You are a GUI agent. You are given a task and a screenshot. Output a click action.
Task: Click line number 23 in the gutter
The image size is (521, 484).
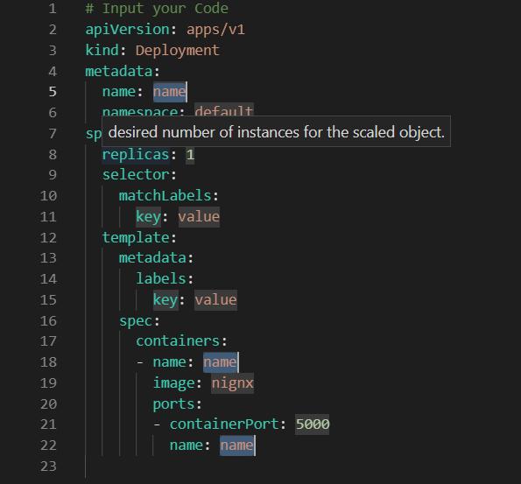point(48,466)
